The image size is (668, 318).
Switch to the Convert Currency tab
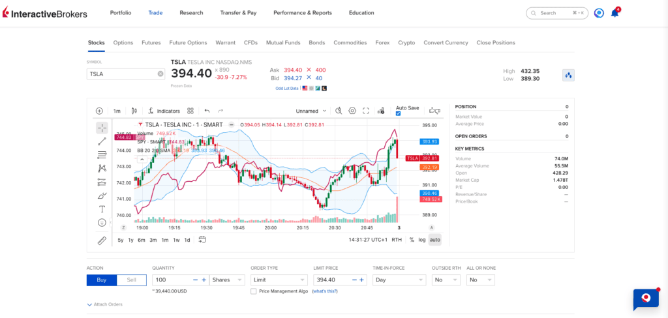tap(446, 42)
